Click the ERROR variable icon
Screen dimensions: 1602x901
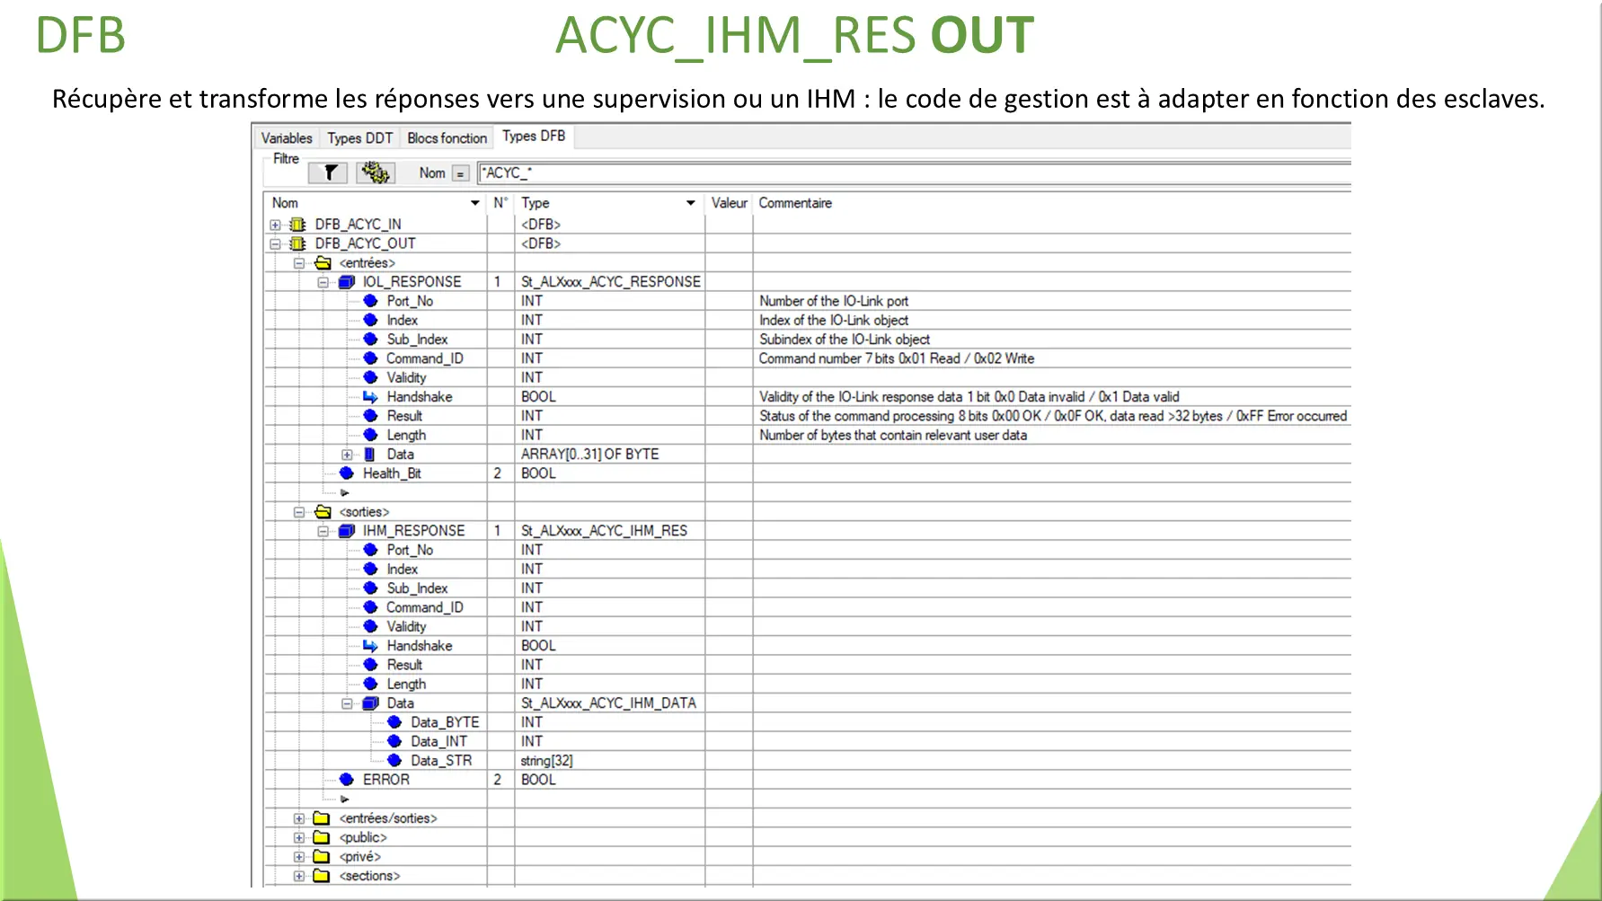347,780
